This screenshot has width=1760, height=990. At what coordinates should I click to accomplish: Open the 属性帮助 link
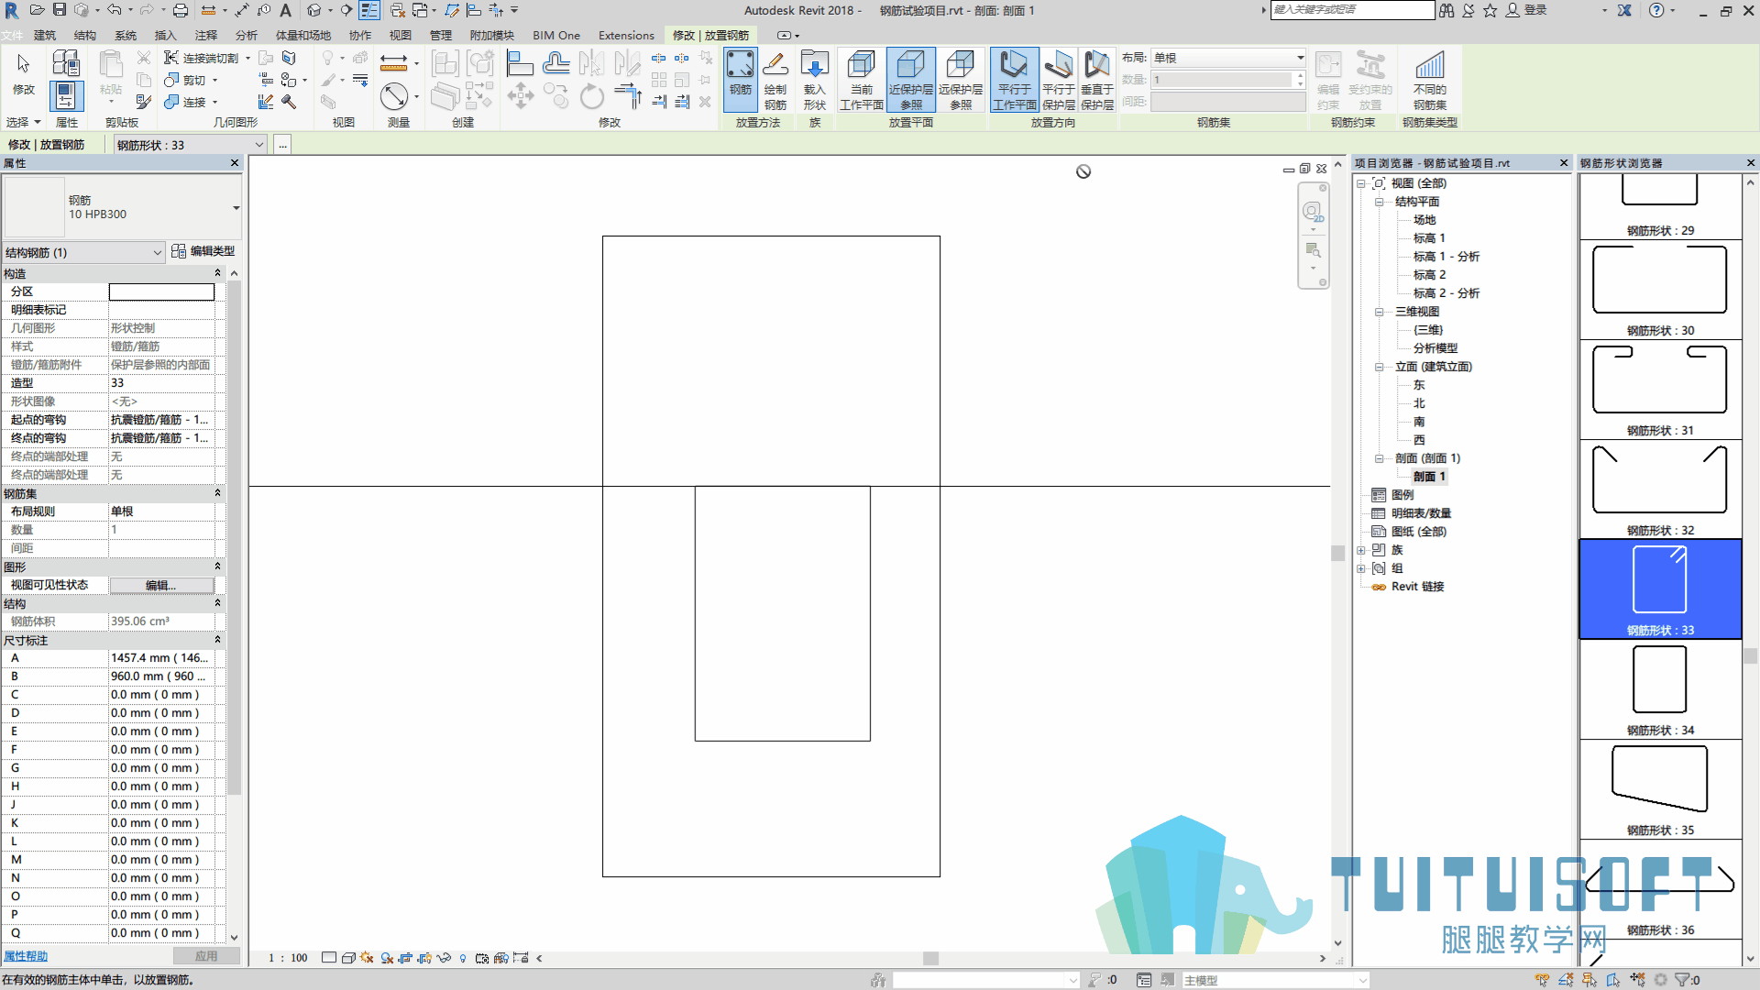click(25, 956)
